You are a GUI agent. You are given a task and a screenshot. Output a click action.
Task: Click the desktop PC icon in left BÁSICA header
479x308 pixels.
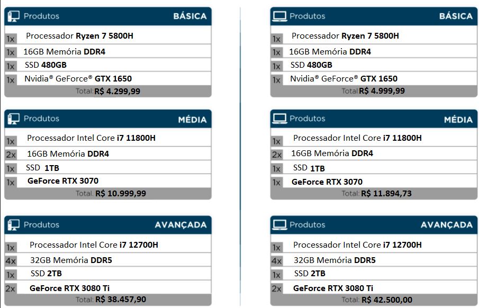tap(13, 16)
